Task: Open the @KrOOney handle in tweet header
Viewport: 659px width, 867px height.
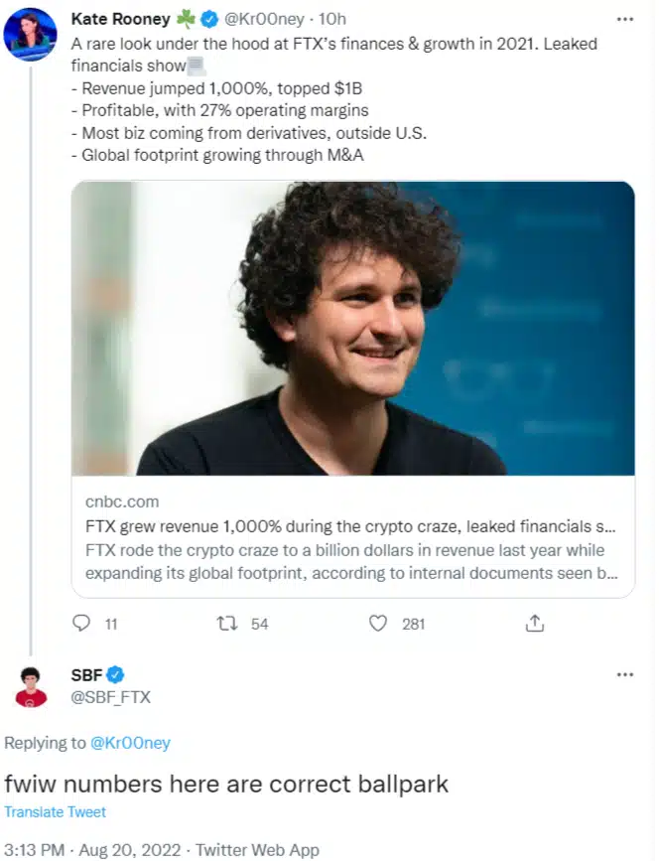Action: pos(264,19)
